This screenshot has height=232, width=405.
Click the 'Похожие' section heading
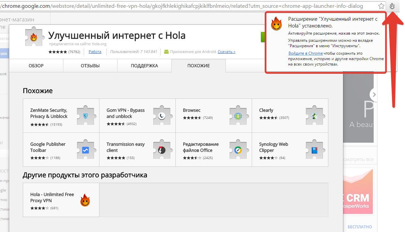pyautogui.click(x=38, y=91)
